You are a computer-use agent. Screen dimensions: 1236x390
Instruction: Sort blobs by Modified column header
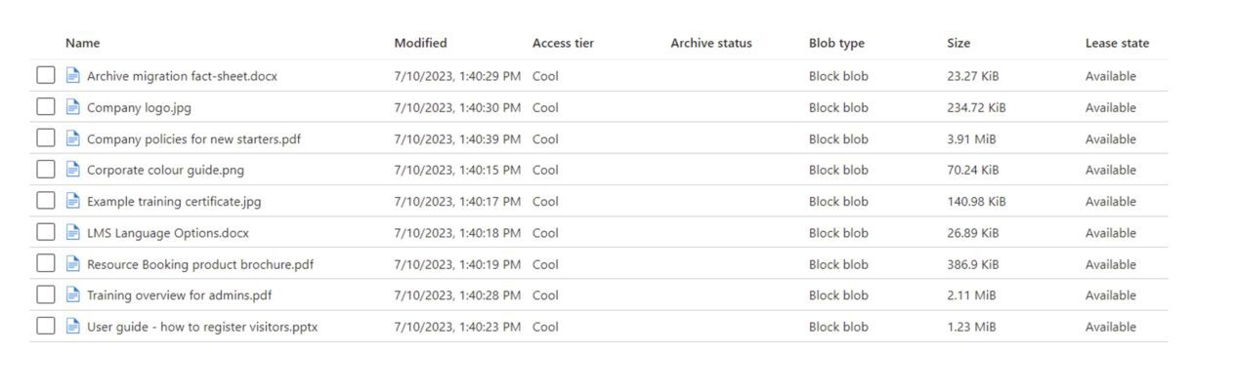[420, 43]
